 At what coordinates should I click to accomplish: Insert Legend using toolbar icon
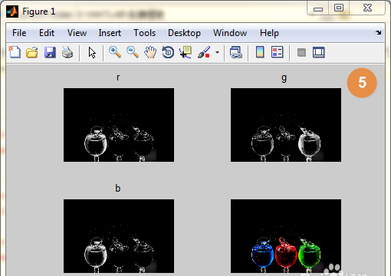[x=278, y=52]
